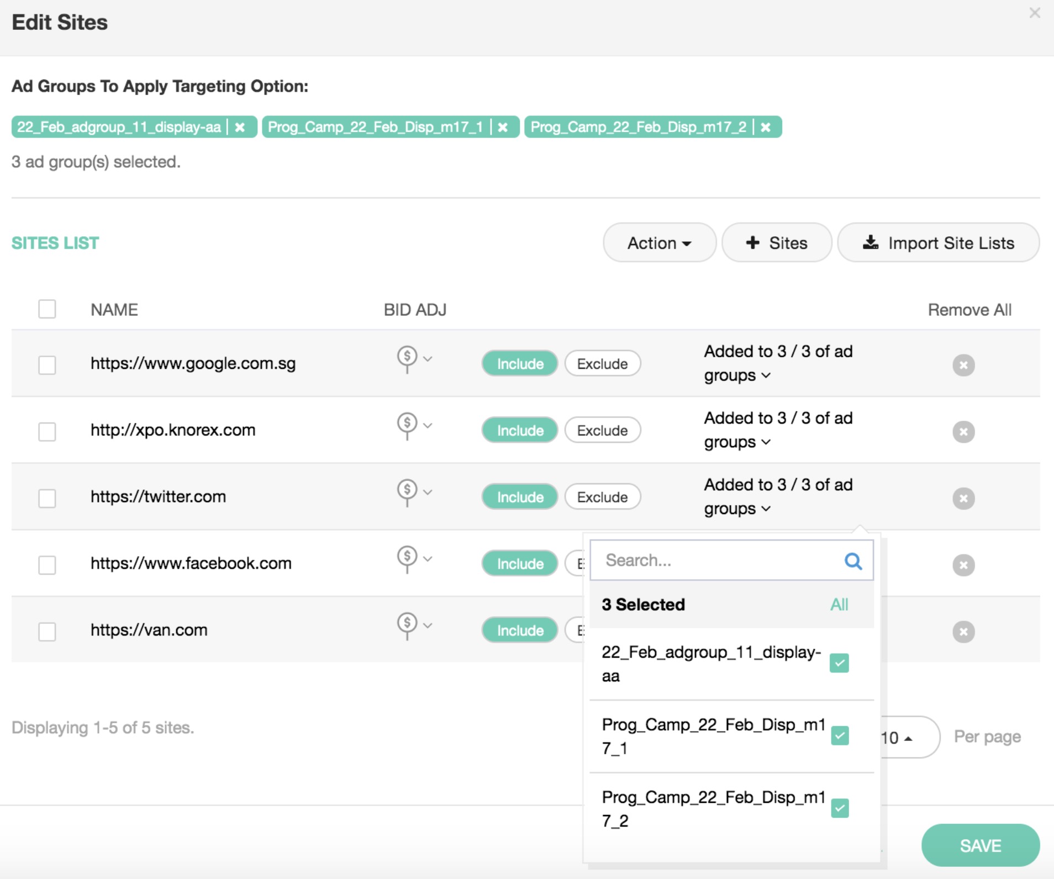Delete the van.com site row
Screen dimensions: 1054x879
[963, 632]
